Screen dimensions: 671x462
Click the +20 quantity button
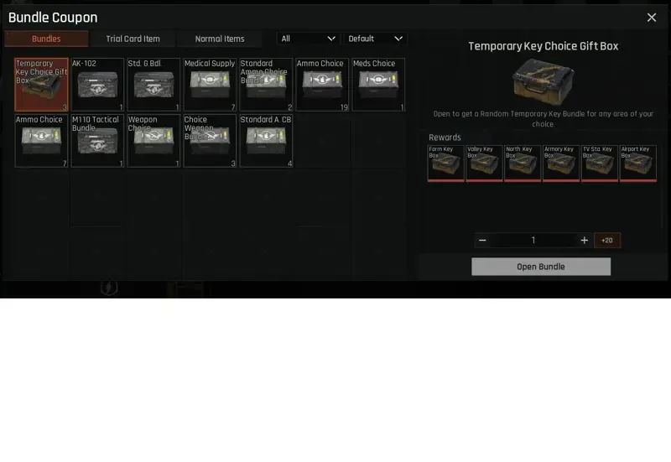click(606, 241)
